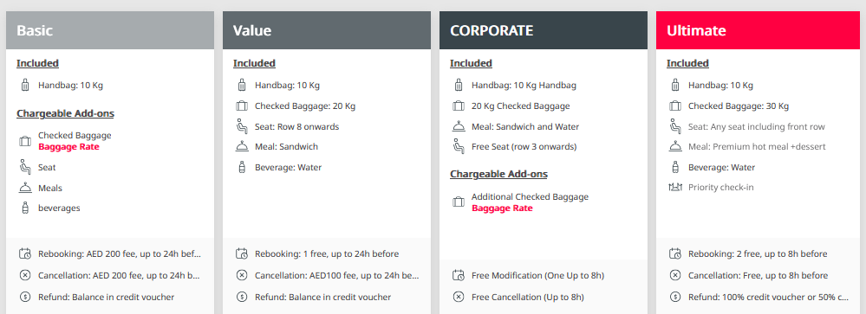Image resolution: width=866 pixels, height=314 pixels.
Task: Click Free Modification calendar icon in Corporate
Action: 459,275
